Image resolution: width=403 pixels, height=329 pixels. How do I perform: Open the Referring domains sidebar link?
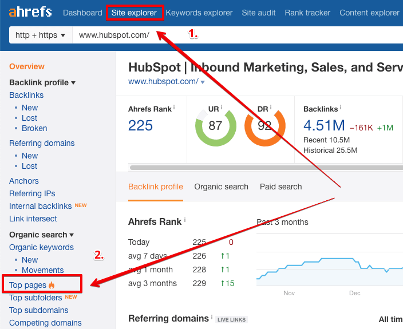tap(42, 143)
